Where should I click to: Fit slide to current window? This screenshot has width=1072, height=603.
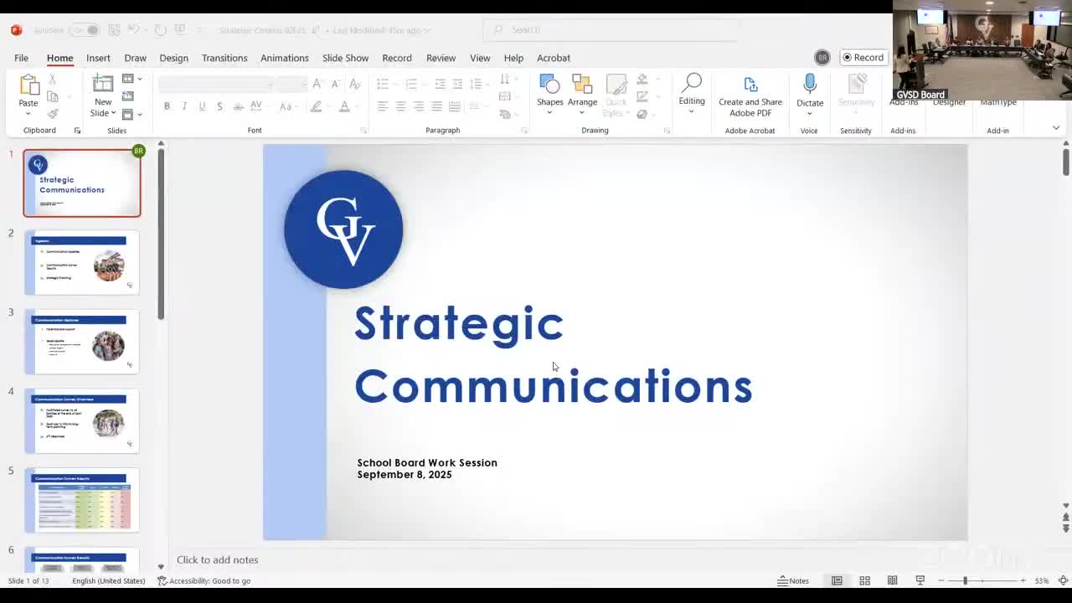click(x=1063, y=580)
